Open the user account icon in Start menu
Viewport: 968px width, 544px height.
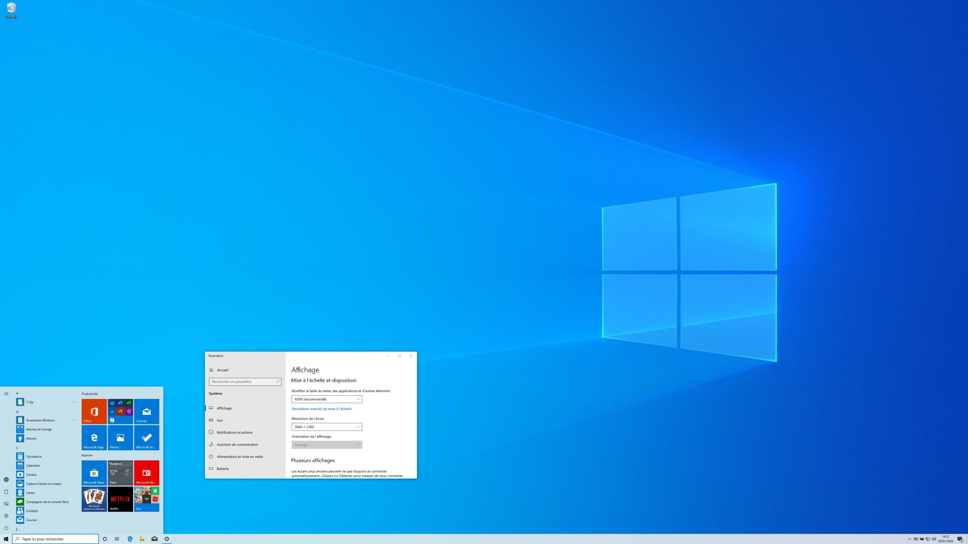point(6,479)
